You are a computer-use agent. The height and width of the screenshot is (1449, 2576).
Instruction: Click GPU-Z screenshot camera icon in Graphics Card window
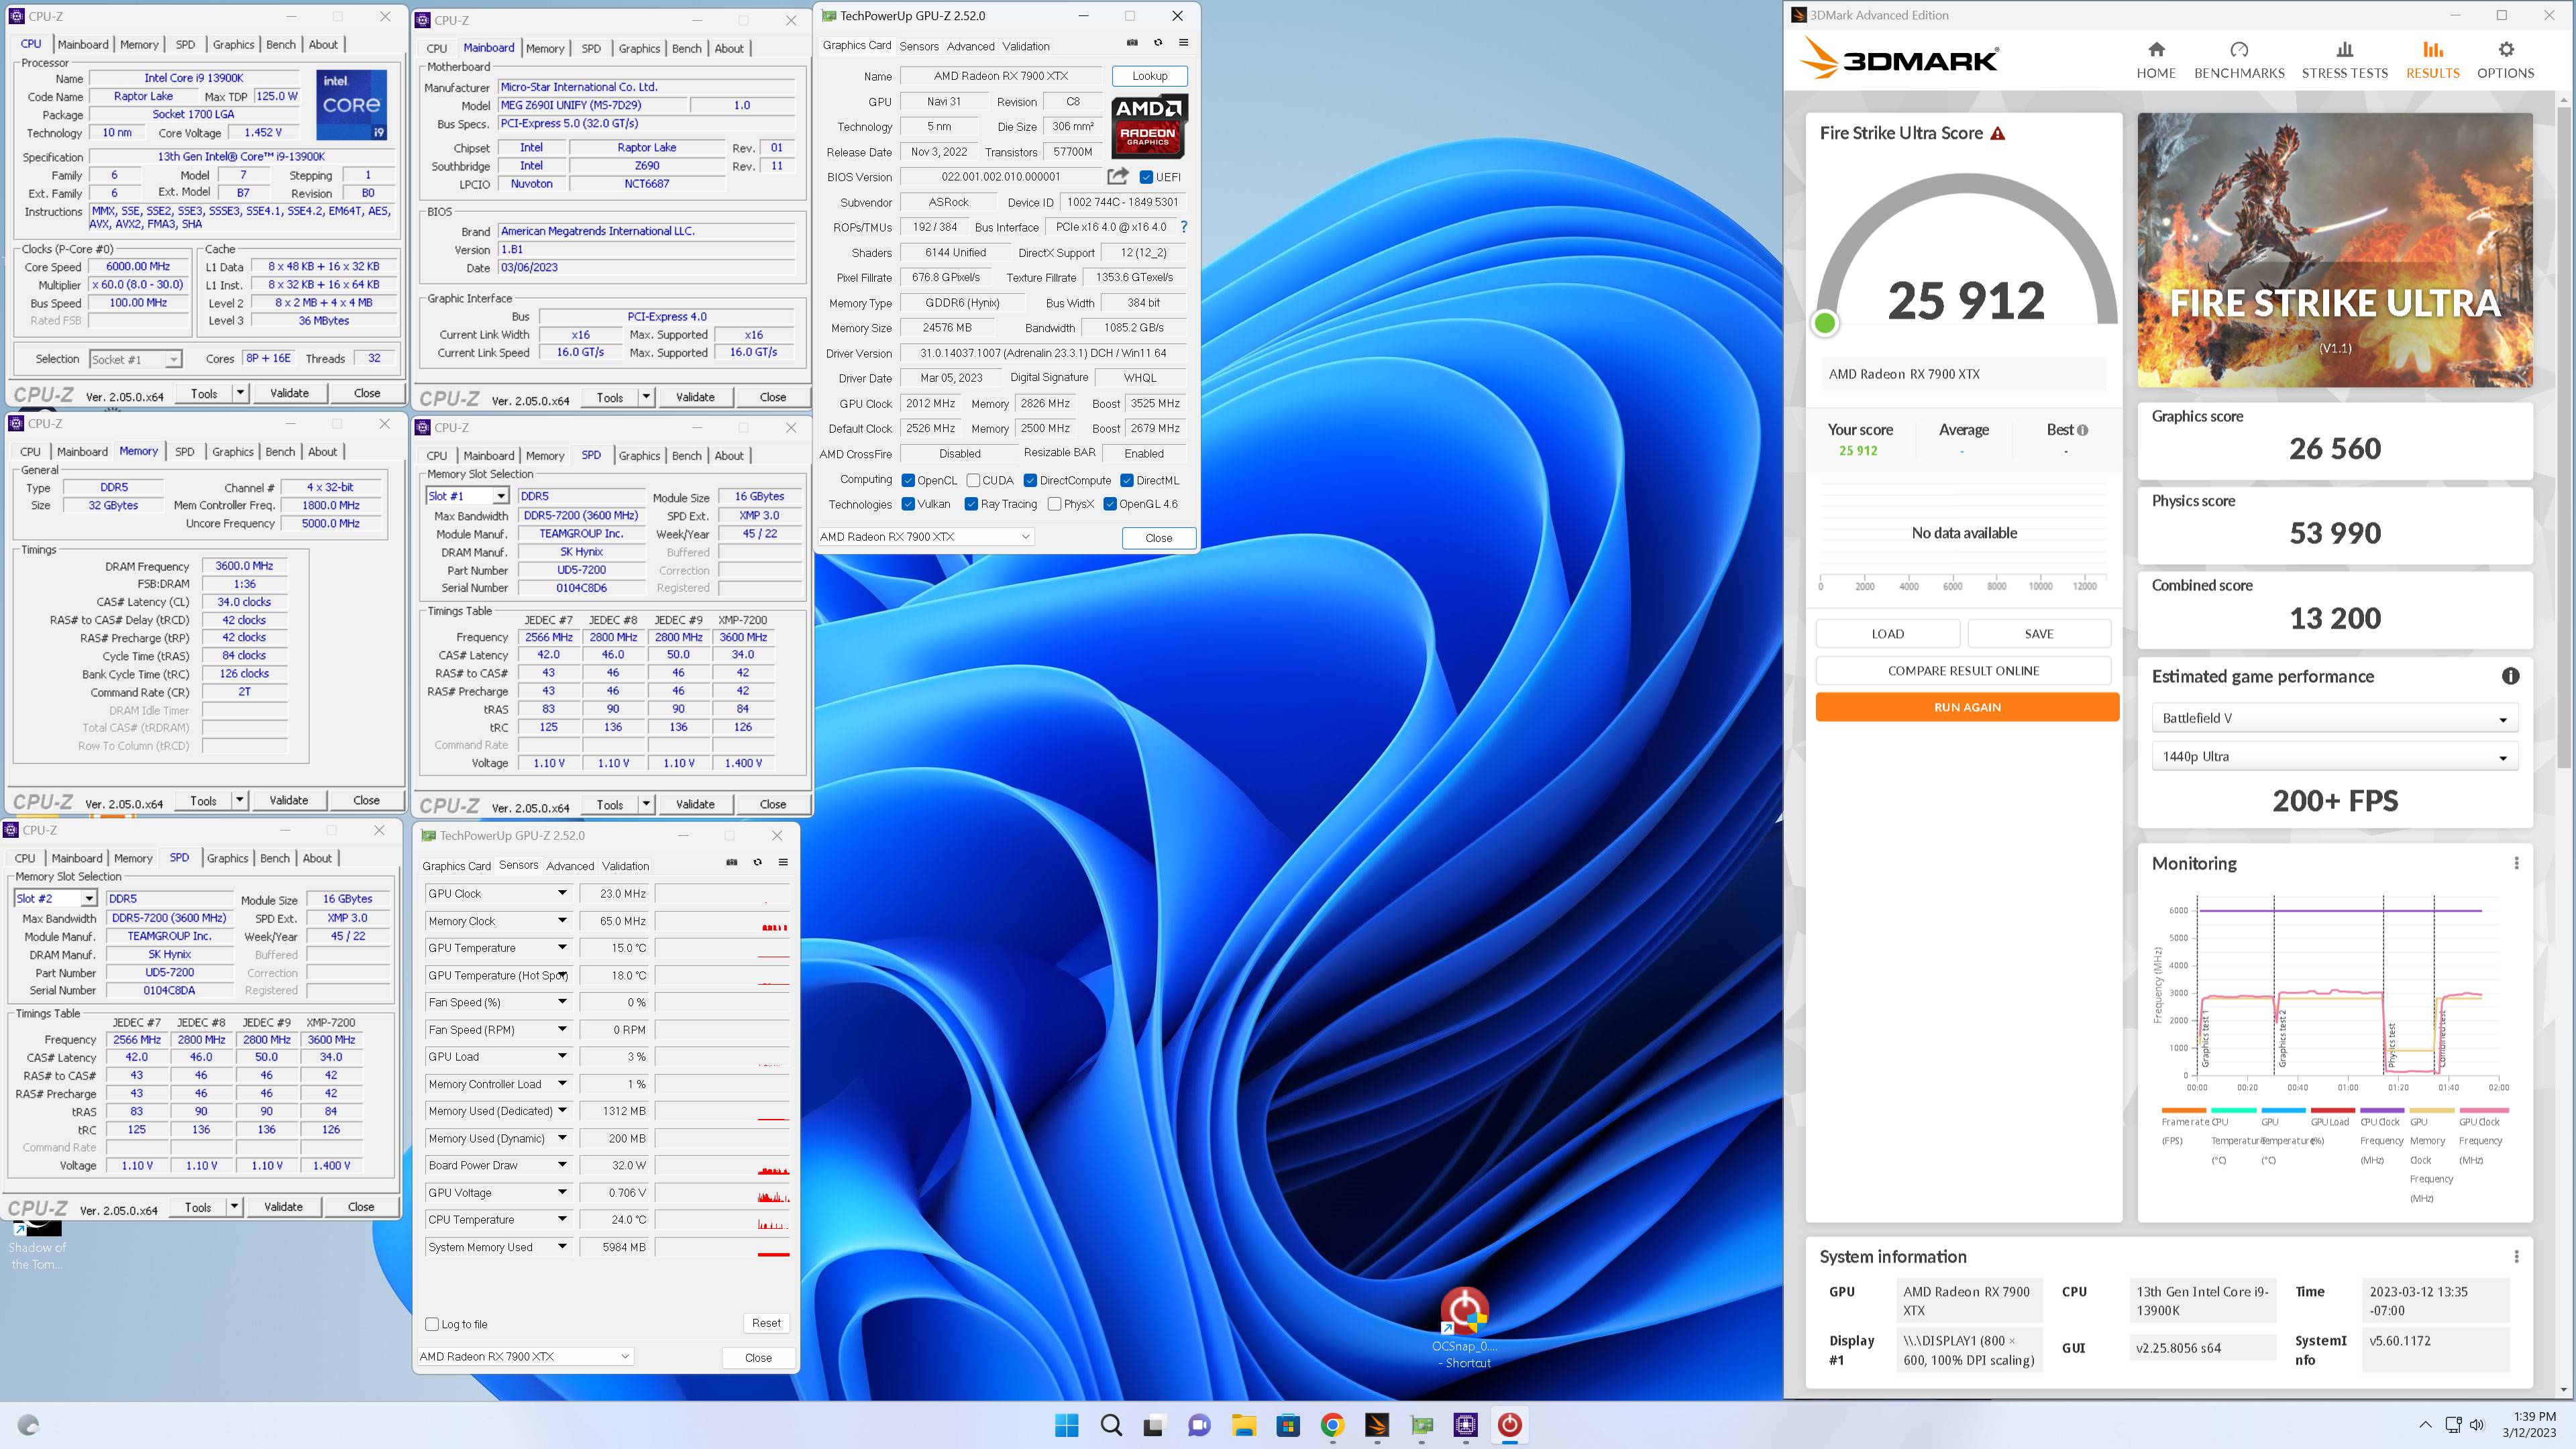click(x=1132, y=43)
